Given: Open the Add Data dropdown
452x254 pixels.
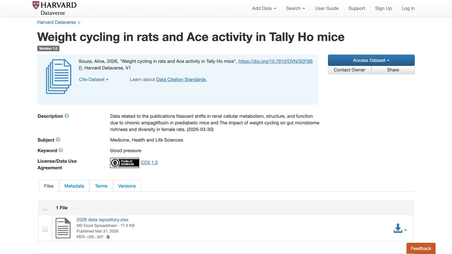Looking at the screenshot, I should [264, 8].
